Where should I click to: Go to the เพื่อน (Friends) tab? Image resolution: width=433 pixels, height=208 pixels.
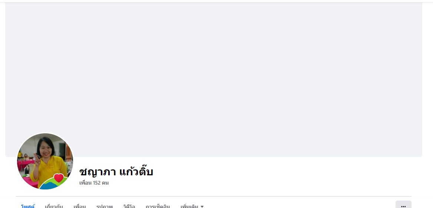point(80,206)
